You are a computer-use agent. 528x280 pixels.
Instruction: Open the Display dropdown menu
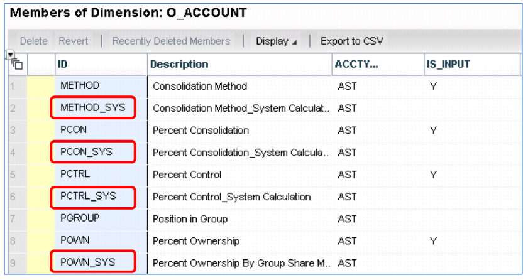276,41
